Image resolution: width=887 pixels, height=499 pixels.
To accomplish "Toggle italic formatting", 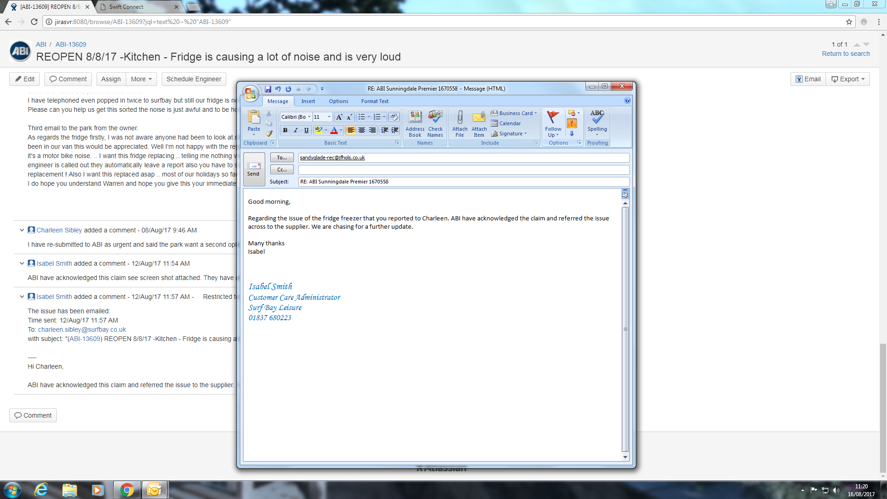I will point(296,130).
